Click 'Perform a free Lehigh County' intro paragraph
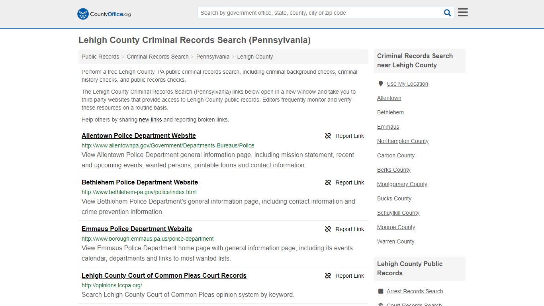This screenshot has height=306, width=544. click(219, 76)
